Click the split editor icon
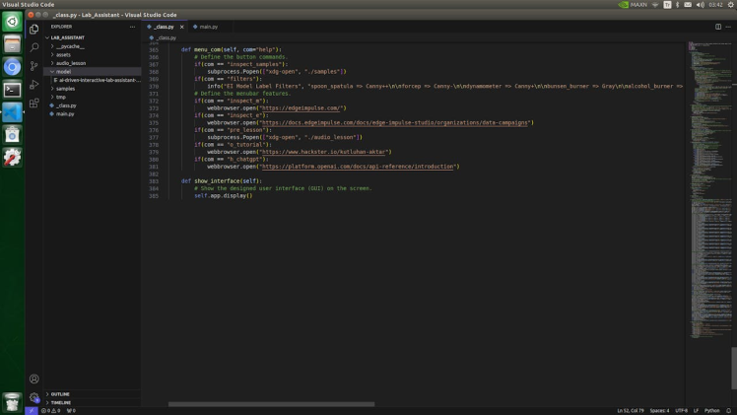737x415 pixels. click(718, 27)
